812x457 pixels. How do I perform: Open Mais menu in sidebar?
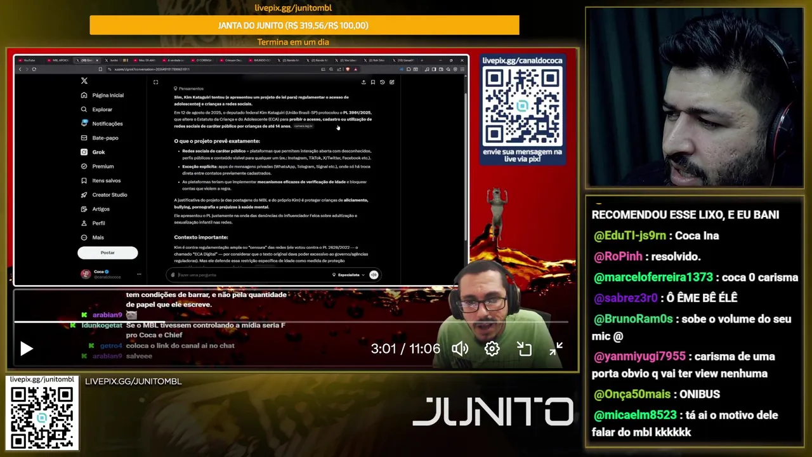tap(92, 237)
